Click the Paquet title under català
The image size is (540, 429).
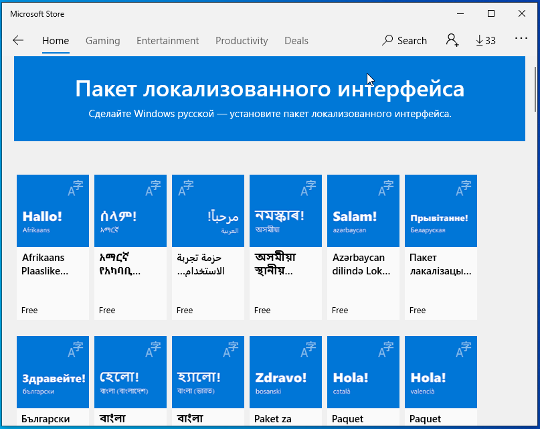tap(347, 419)
